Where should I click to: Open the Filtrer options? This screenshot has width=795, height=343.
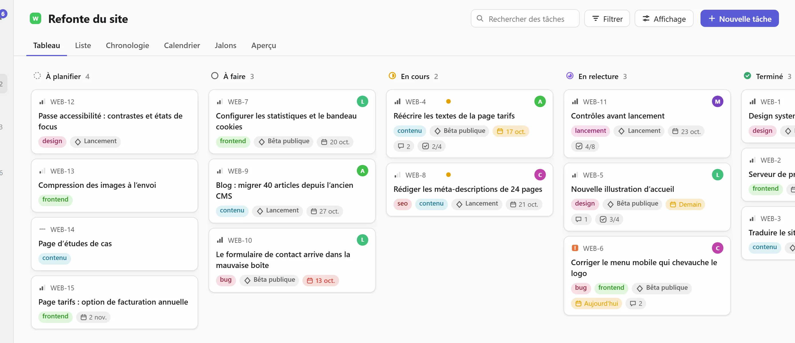607,19
